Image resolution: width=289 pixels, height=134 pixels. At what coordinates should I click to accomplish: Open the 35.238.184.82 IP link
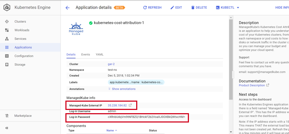pyautogui.click(x=117, y=105)
